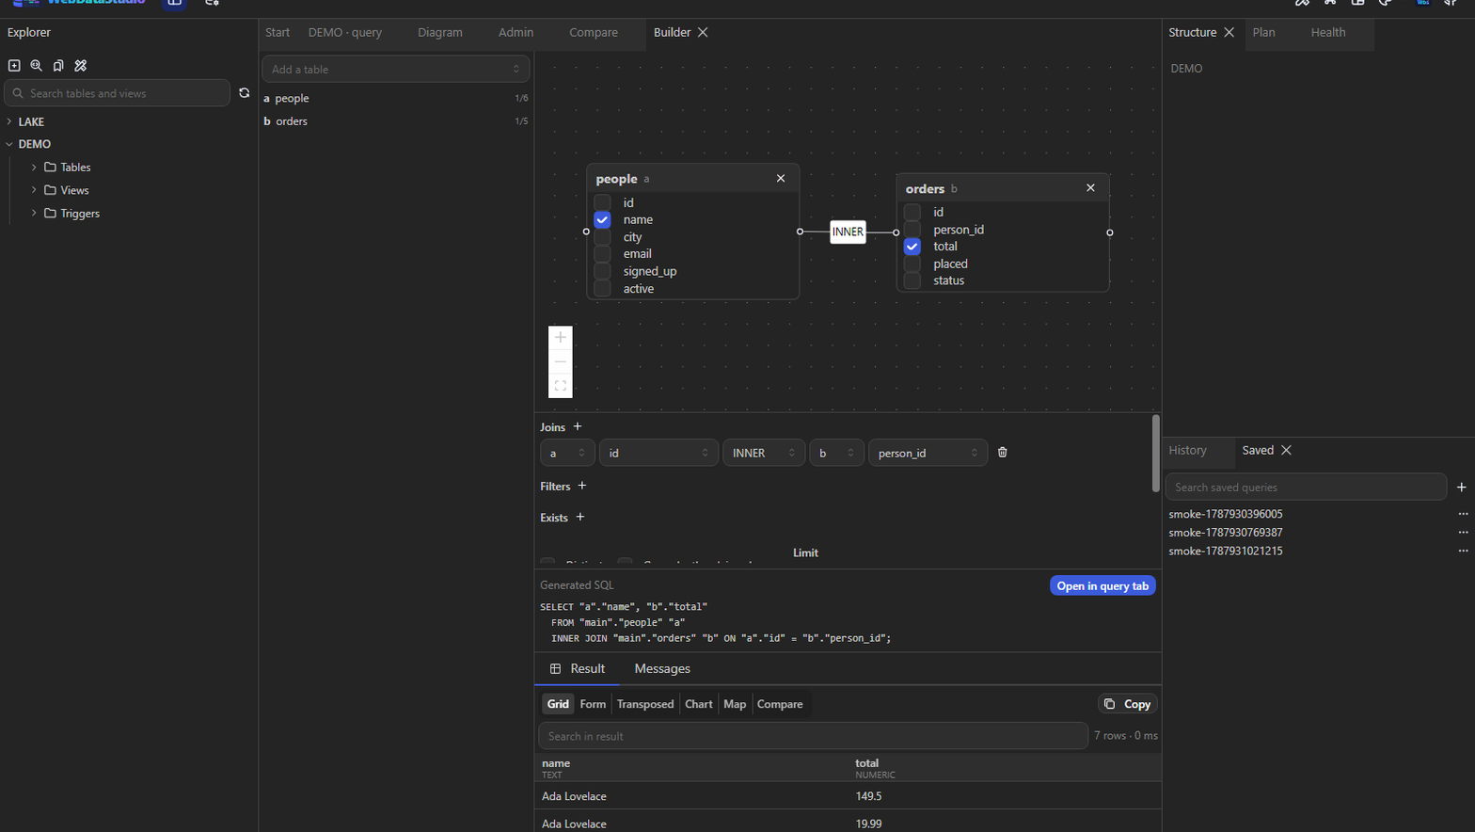The height and width of the screenshot is (832, 1475).
Task: Remove the orders table from canvas
Action: [x=1091, y=188]
